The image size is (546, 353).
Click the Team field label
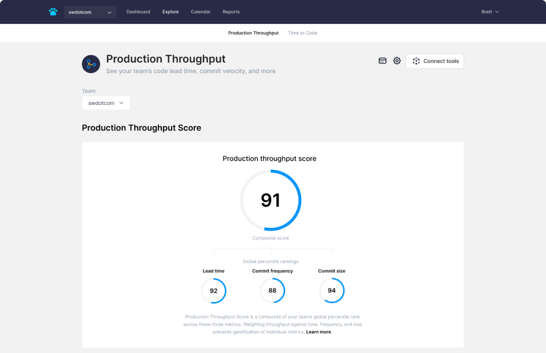point(89,91)
